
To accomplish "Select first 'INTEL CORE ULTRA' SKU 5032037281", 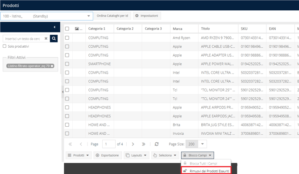I will tap(252, 73).
